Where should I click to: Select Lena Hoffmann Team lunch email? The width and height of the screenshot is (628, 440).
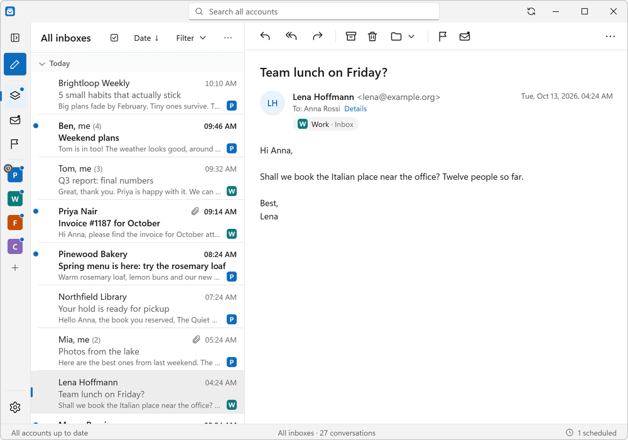point(138,393)
